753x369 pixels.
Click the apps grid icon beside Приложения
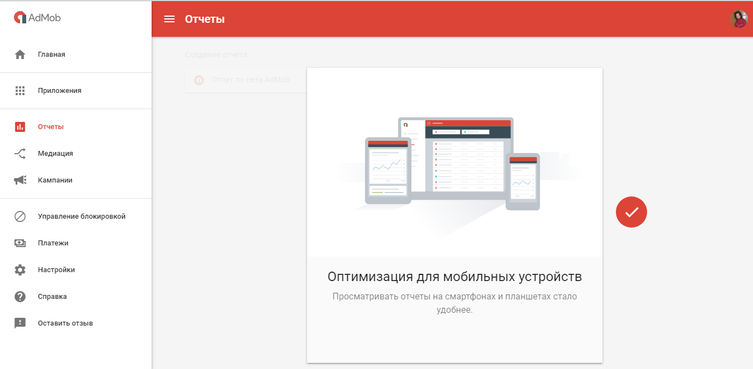click(x=21, y=91)
